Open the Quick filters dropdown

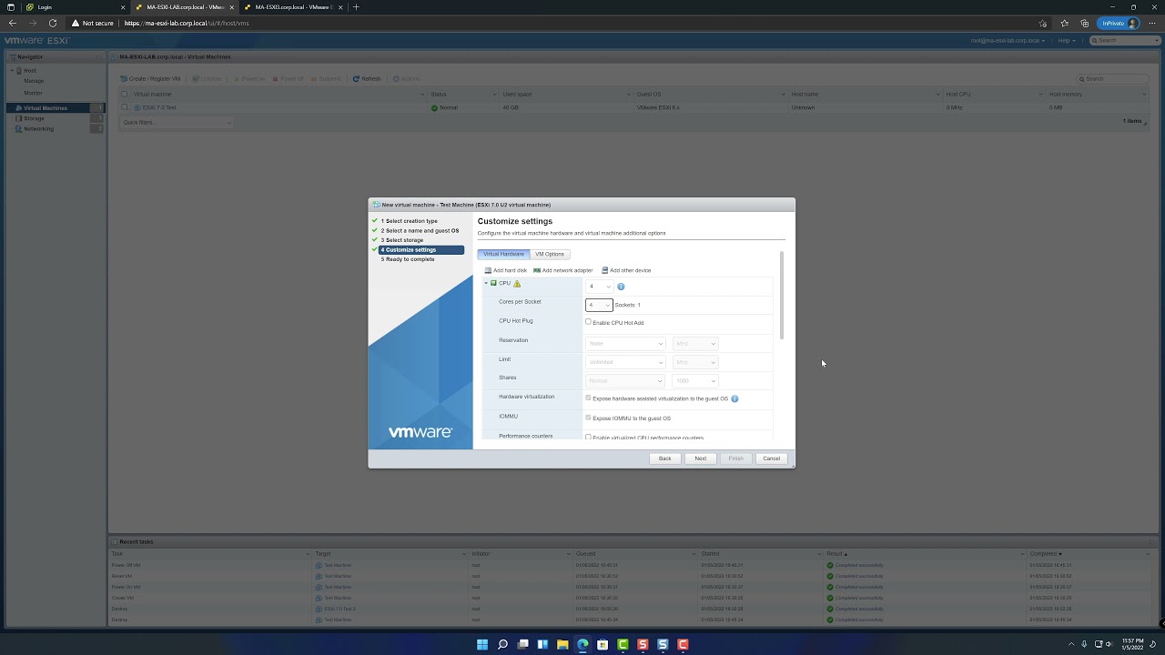[x=177, y=122]
